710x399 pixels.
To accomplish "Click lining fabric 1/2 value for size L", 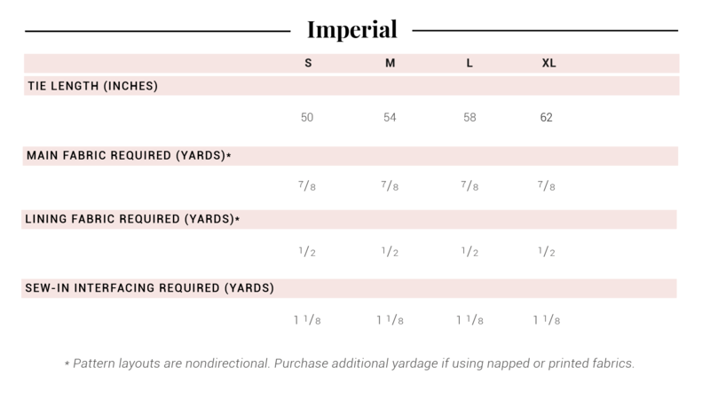I will [x=469, y=252].
